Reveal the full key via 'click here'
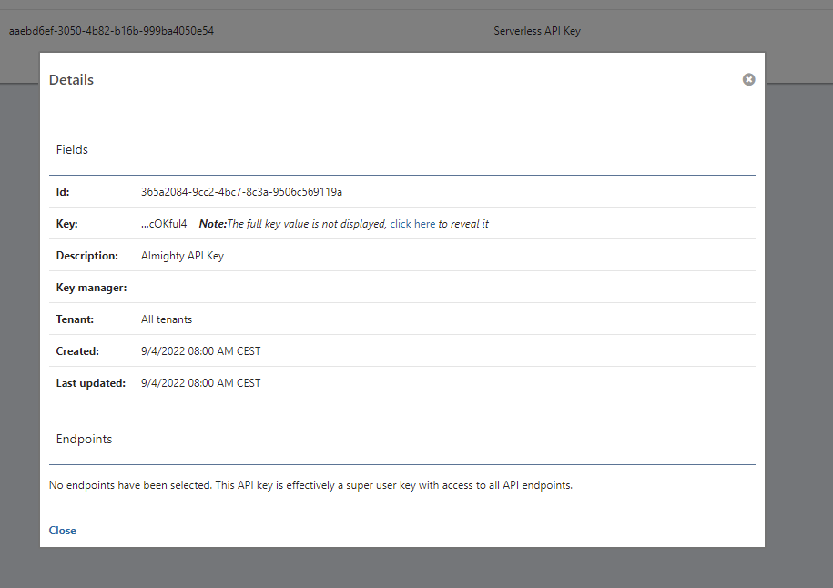 pos(412,224)
